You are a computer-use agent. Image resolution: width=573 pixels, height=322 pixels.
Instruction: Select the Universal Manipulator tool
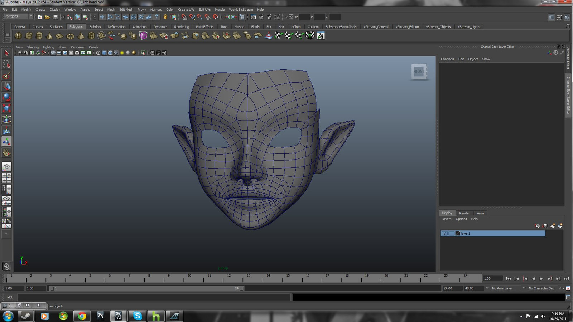click(6, 119)
